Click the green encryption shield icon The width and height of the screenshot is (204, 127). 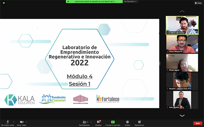click(x=4, y=3)
